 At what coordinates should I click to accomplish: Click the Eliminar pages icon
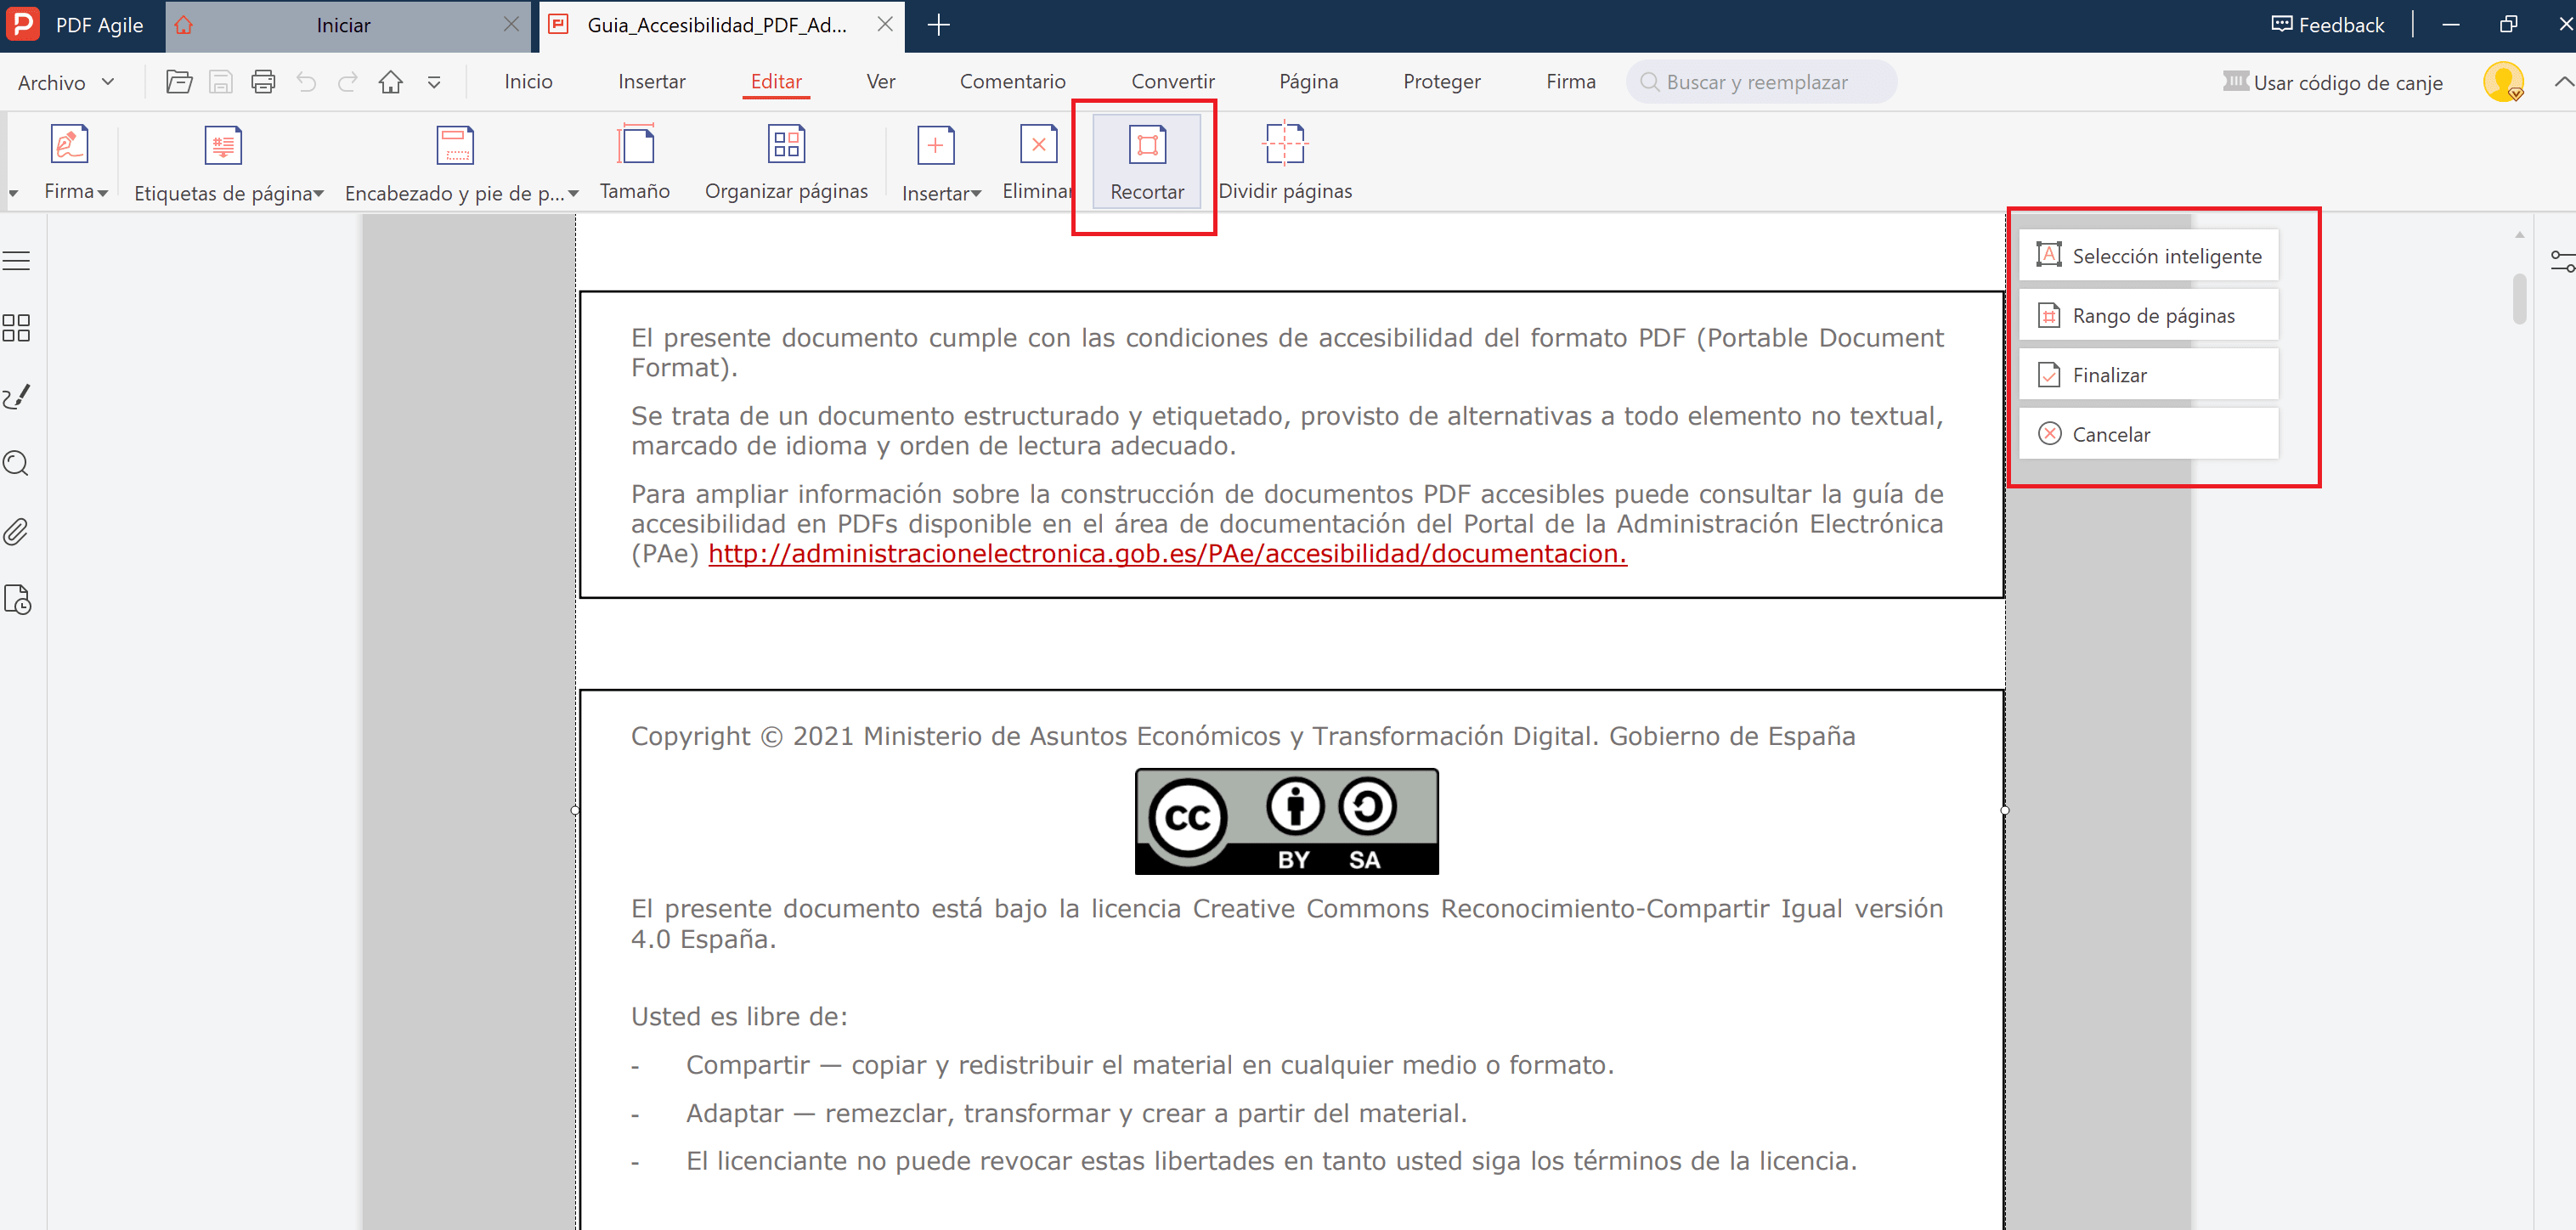[1037, 146]
